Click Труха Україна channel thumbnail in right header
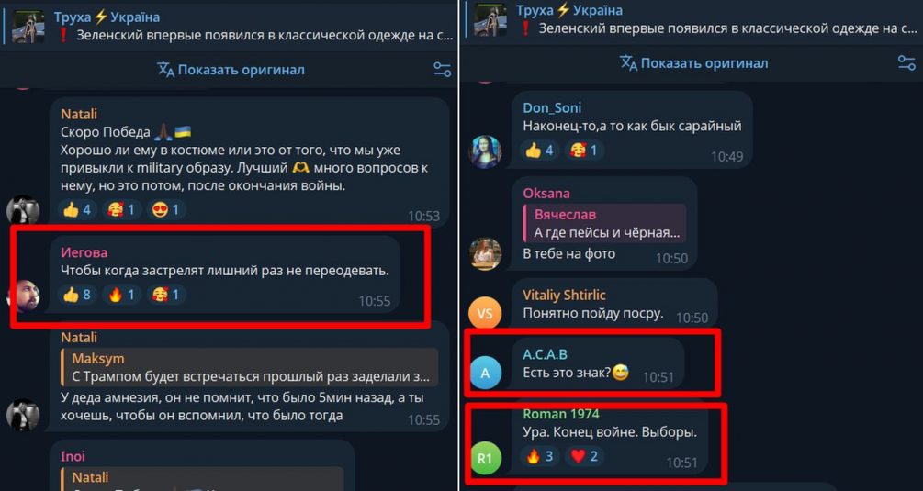Screen dimensions: 923x491 pos(490,20)
